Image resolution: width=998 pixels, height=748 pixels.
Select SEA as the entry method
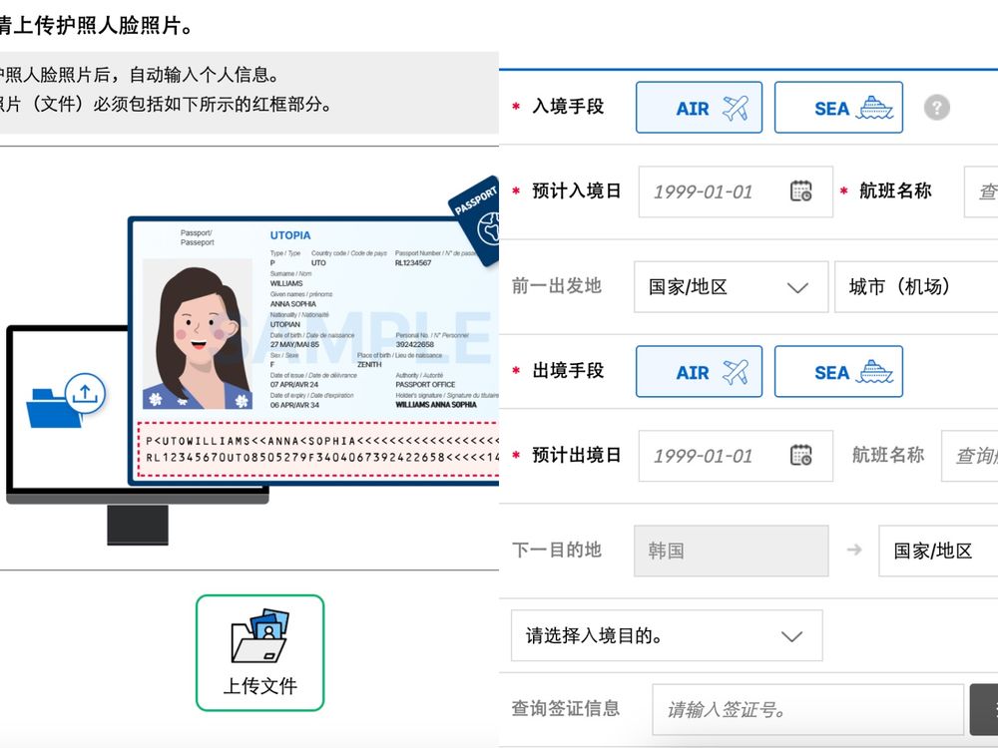click(838, 107)
